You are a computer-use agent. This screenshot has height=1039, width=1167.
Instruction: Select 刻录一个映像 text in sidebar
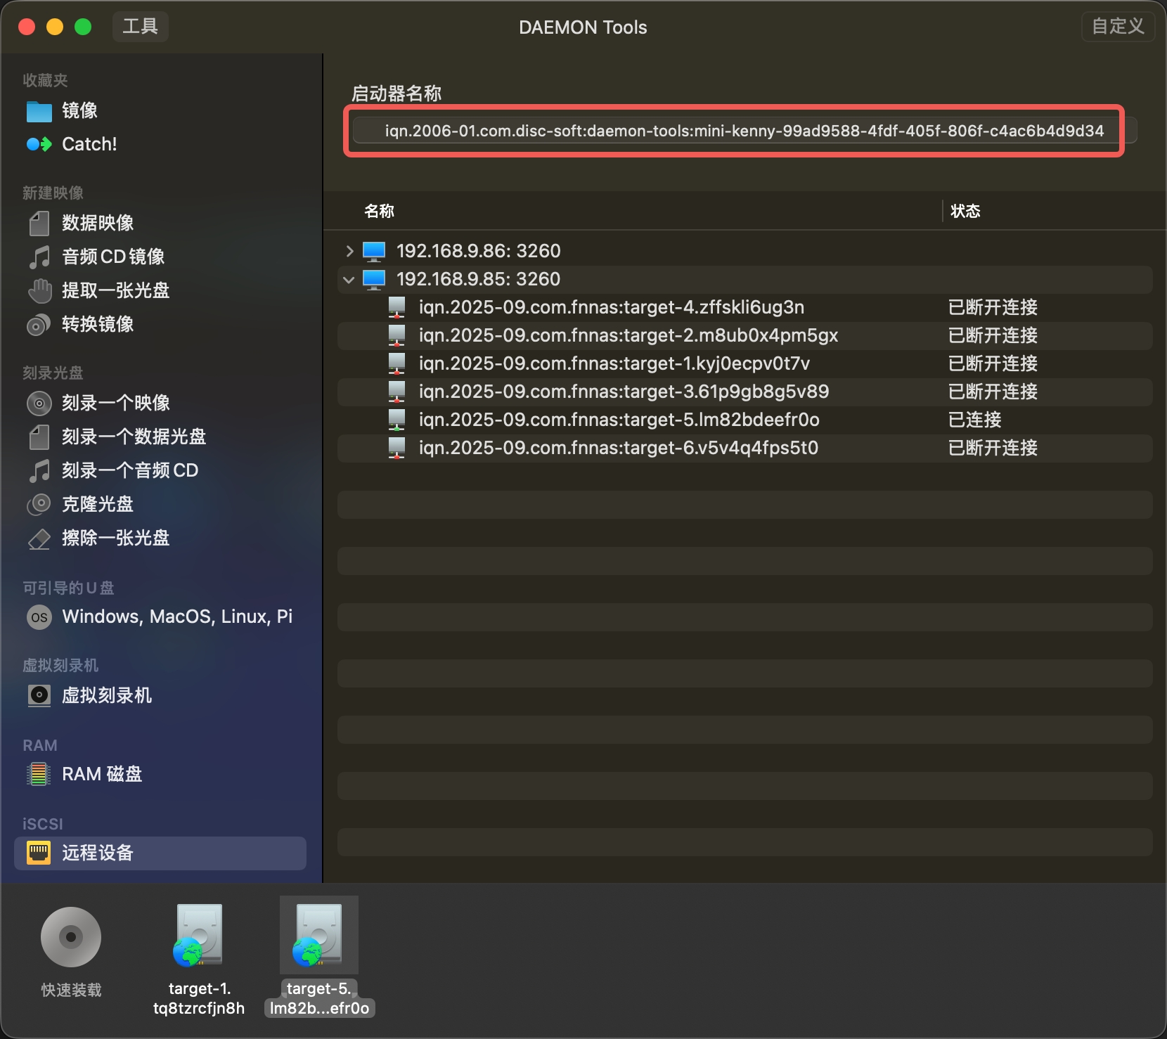(116, 404)
